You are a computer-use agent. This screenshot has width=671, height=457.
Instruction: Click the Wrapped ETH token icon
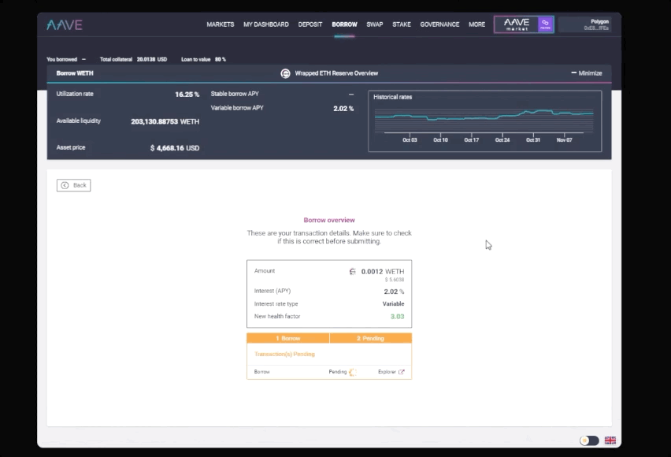[285, 73]
